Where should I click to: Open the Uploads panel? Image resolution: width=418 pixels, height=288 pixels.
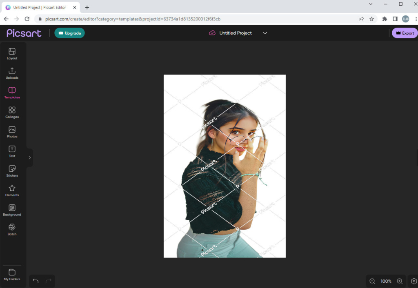(12, 73)
